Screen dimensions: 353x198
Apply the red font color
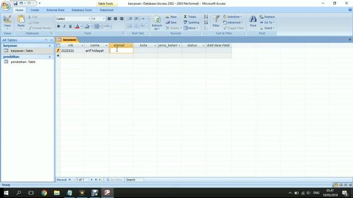tap(77, 26)
